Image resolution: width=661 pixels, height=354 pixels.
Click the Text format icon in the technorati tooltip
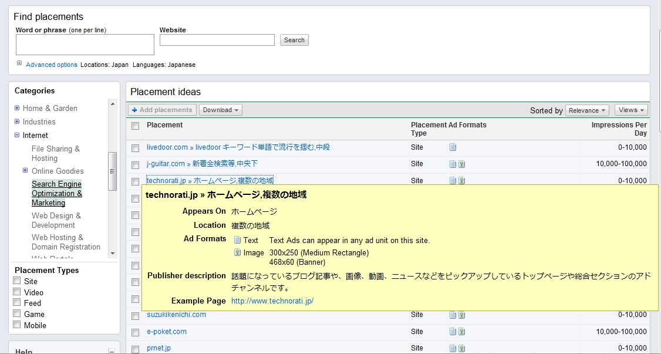click(237, 240)
